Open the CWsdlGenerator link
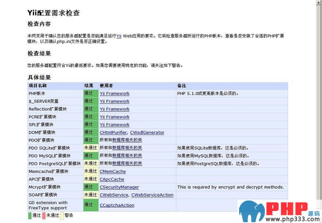The height and width of the screenshot is (223, 322). click(x=147, y=133)
